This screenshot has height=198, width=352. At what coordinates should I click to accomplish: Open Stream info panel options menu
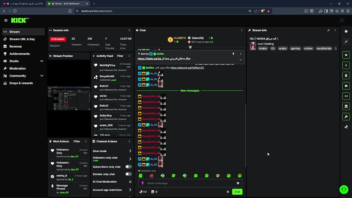pyautogui.click(x=335, y=30)
